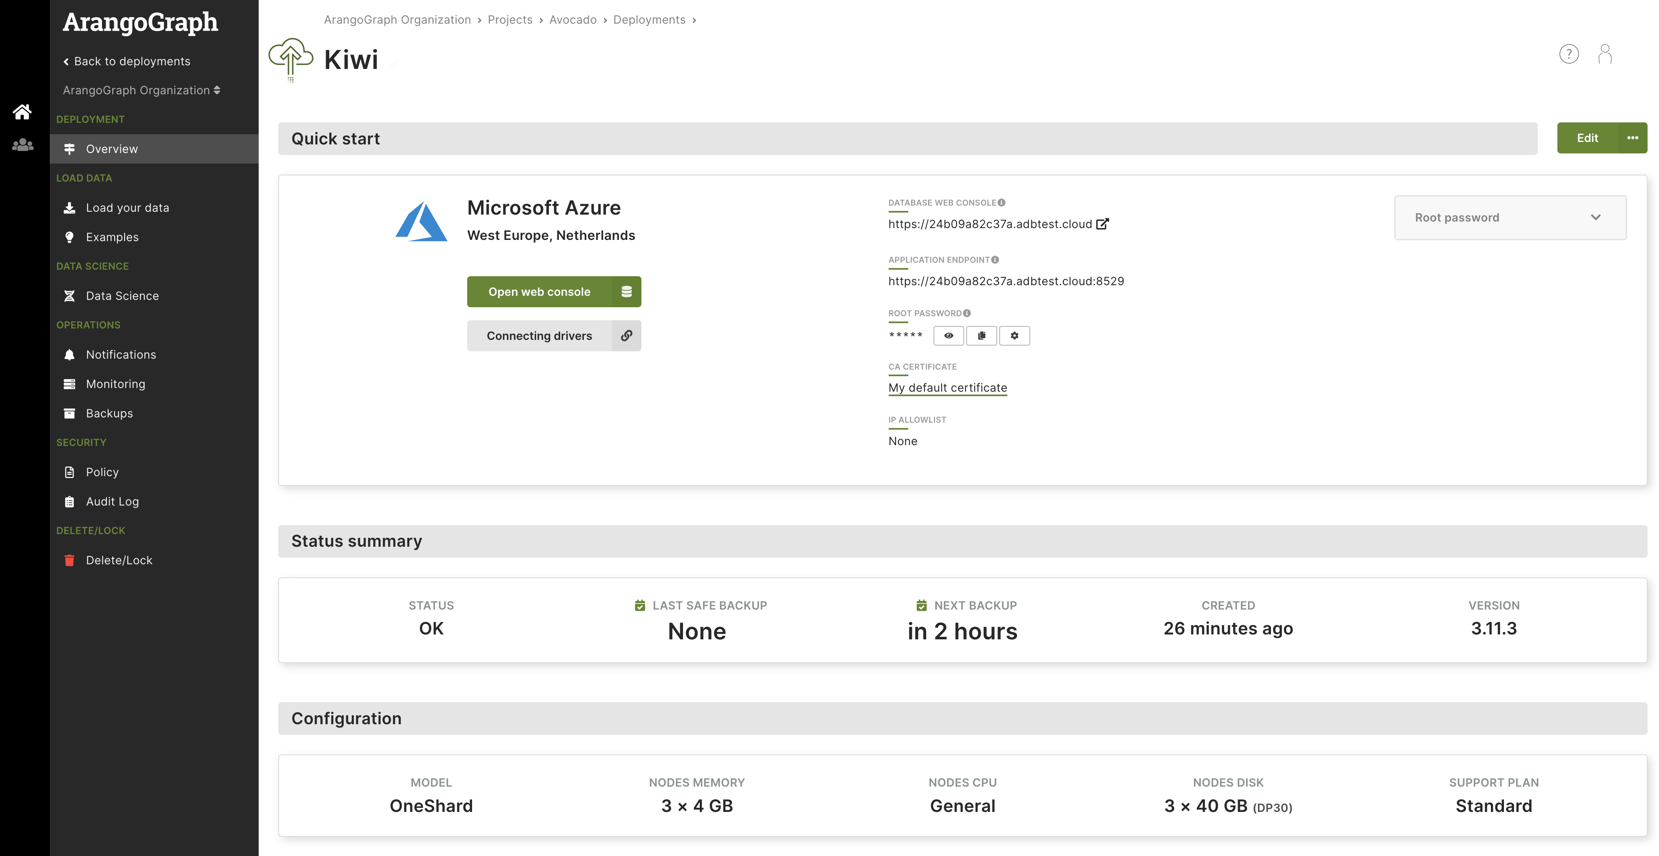Click the General nodes CPU value
The height and width of the screenshot is (856, 1659).
click(962, 806)
